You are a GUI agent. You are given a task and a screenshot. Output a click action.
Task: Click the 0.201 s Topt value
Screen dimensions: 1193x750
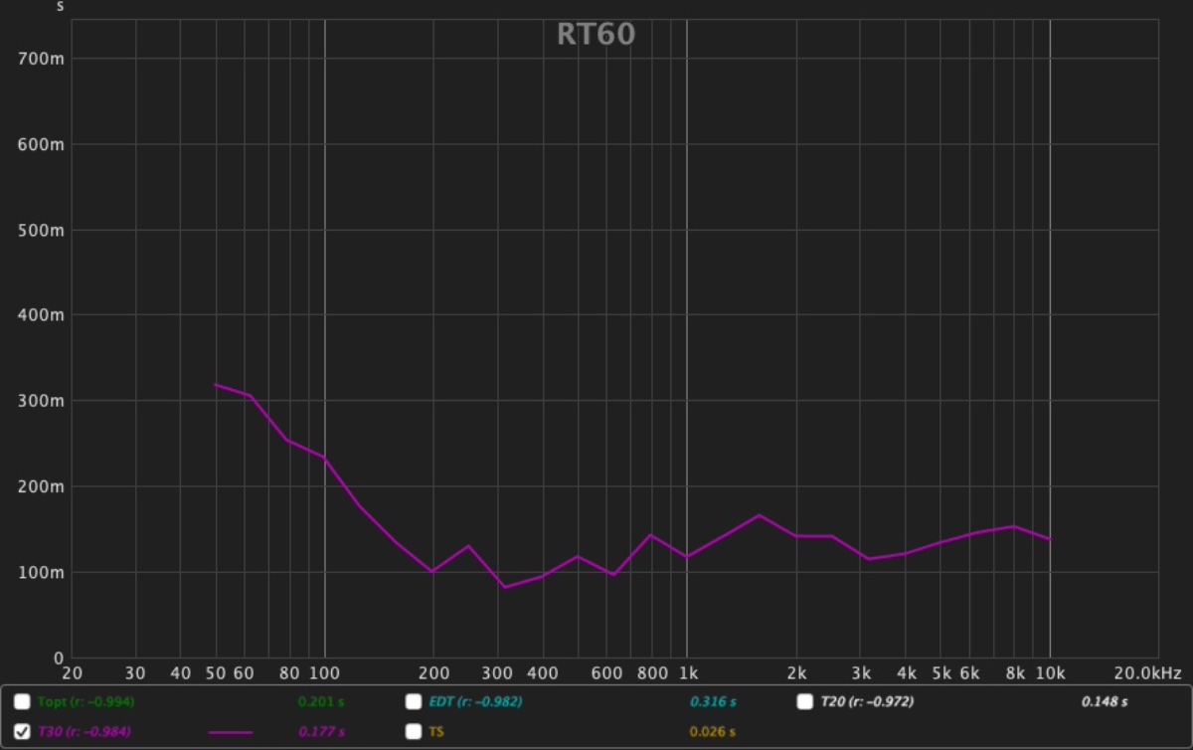click(x=321, y=702)
